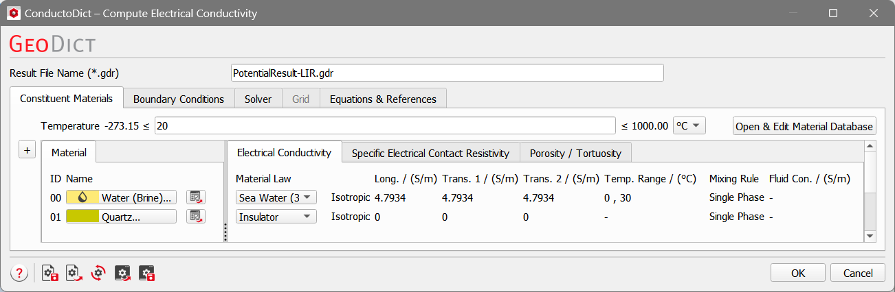Click 'Single Phase' in Insulator row
This screenshot has width=895, height=292.
pyautogui.click(x=736, y=217)
